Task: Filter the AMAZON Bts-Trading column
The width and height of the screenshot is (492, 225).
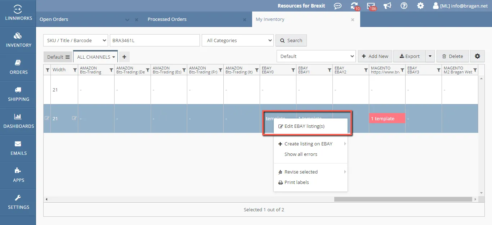Action: tap(111, 70)
